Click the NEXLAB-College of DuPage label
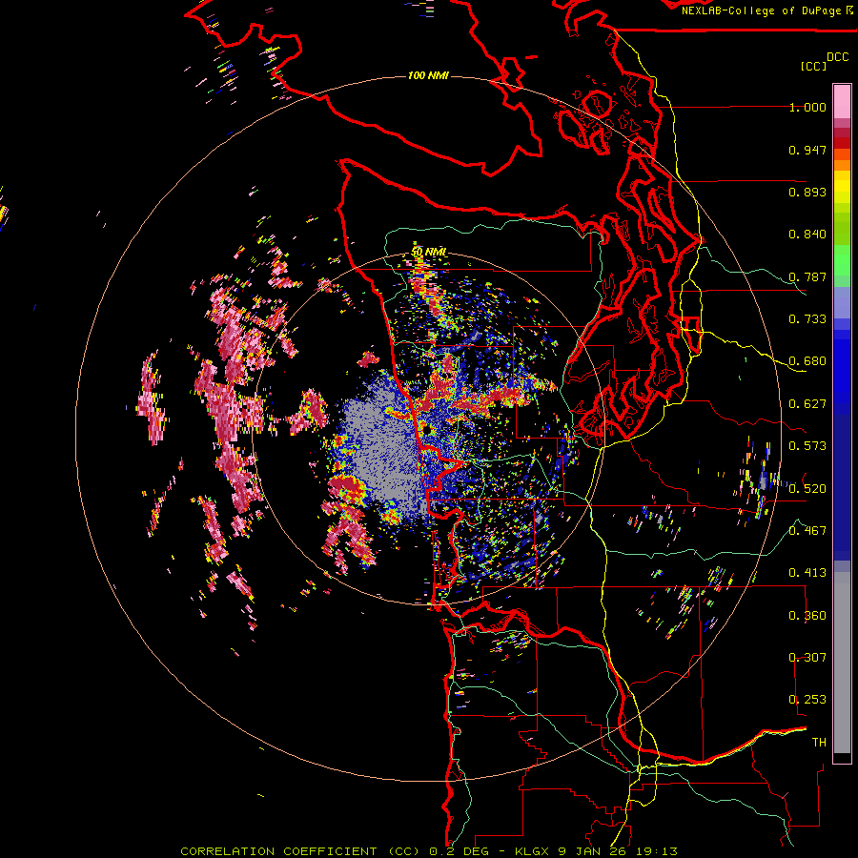The height and width of the screenshot is (858, 858). (x=766, y=10)
